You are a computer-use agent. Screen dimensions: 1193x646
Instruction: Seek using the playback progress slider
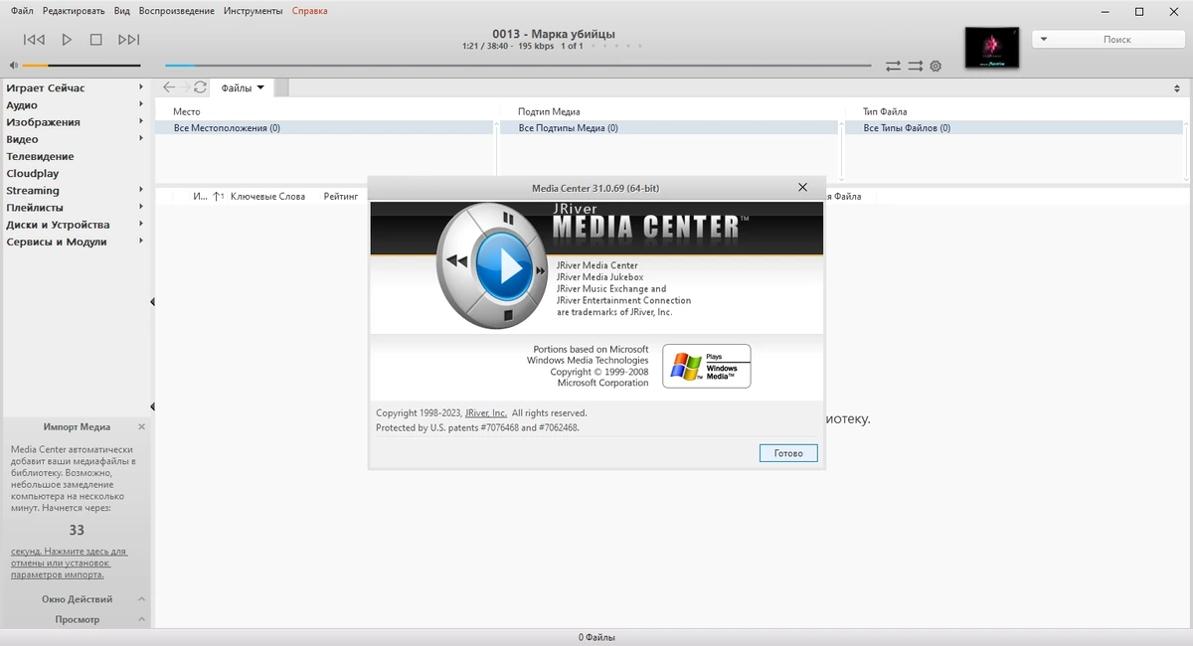click(518, 66)
